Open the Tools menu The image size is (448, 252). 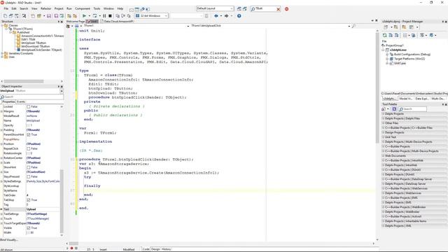point(97,8)
